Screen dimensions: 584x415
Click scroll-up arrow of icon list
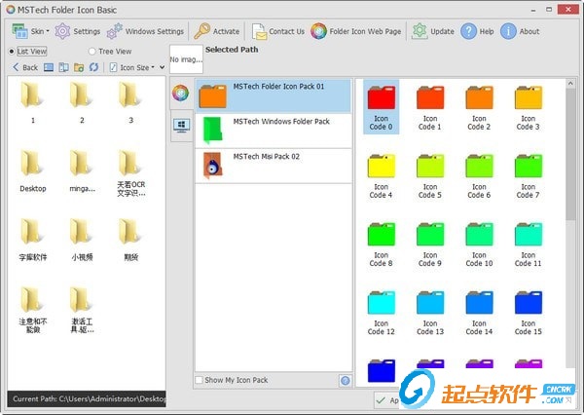570,84
